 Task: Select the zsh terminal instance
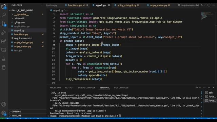point(210,93)
